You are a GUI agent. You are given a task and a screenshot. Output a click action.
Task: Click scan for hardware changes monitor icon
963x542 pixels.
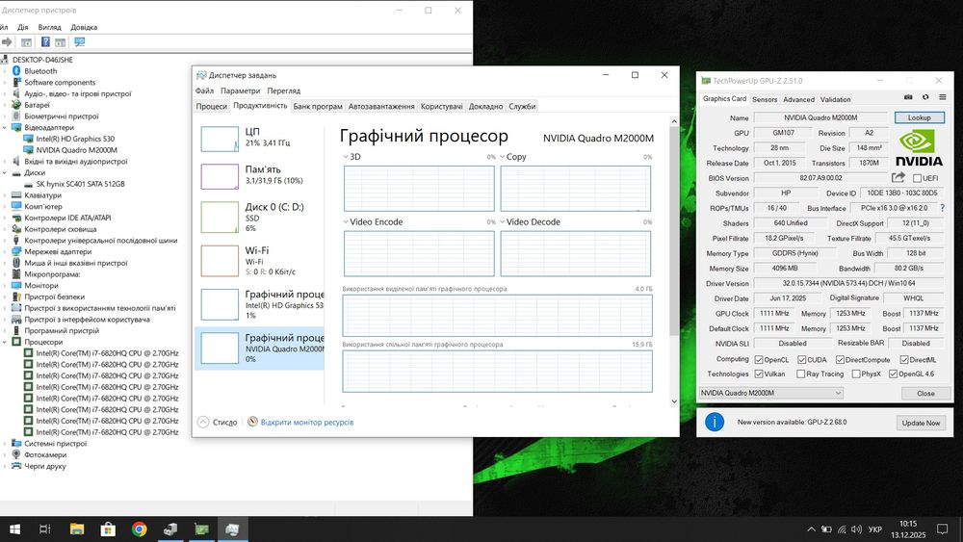tap(79, 41)
